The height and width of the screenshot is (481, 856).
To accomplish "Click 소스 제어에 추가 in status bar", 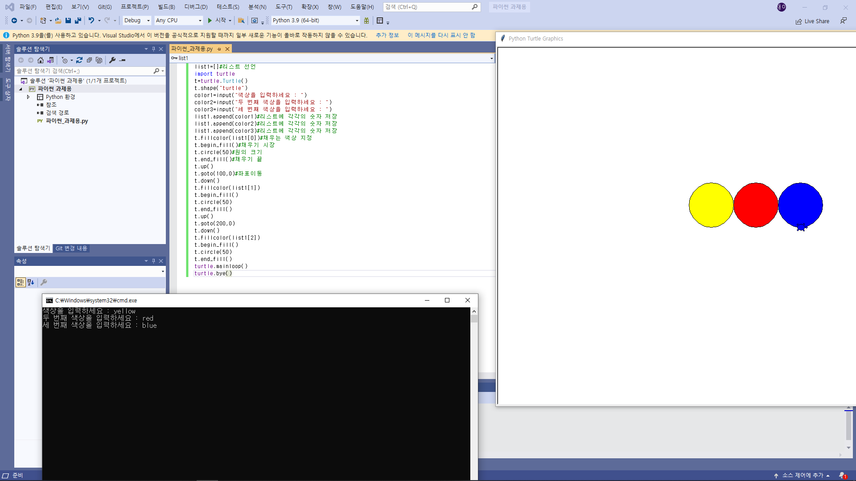I will 802,476.
